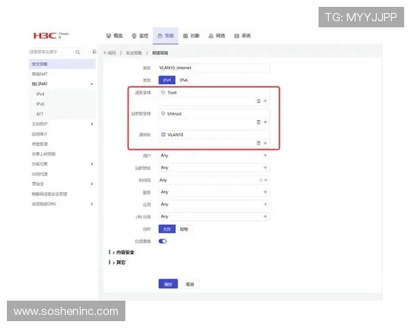The width and height of the screenshot is (411, 328).
Task: Open the 系统 top navigation tab
Action: [x=242, y=36]
